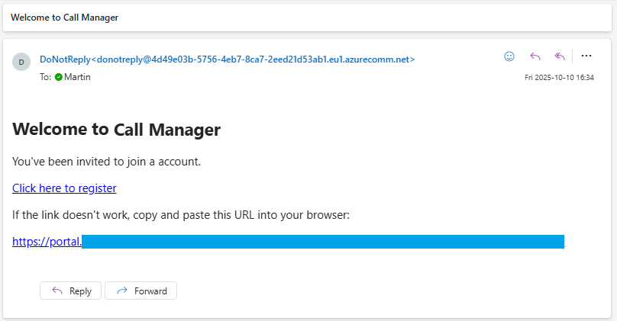Open the emoji reaction picker
Screen dimensions: 617x321
(x=509, y=56)
